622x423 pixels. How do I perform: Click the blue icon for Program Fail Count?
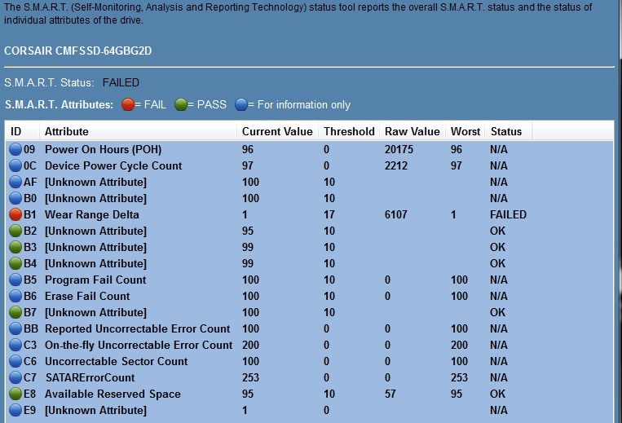click(15, 280)
